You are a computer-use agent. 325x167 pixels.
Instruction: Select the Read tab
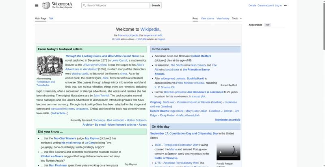(x=195, y=18)
